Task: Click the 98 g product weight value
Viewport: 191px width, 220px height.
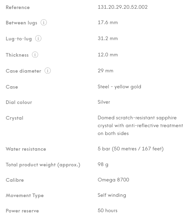Action: 103,165
